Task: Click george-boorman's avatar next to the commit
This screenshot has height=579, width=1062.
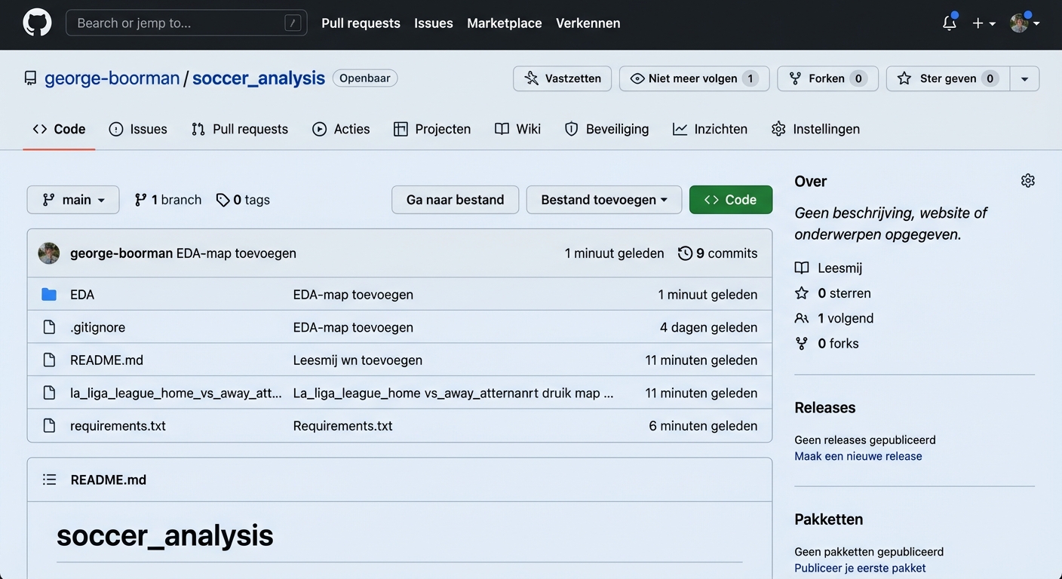Action: (x=48, y=253)
